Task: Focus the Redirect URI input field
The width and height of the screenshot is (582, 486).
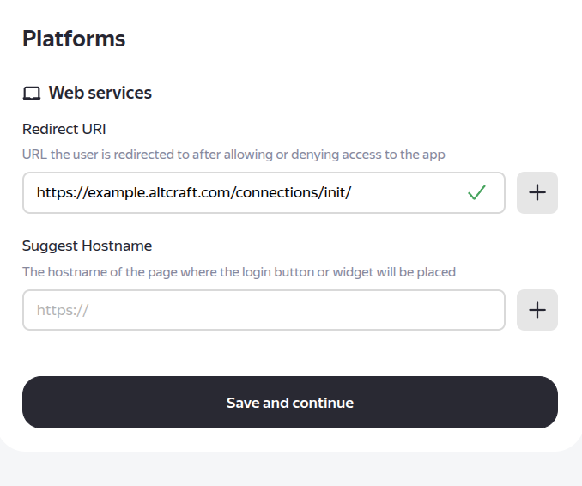Action: pyautogui.click(x=249, y=192)
